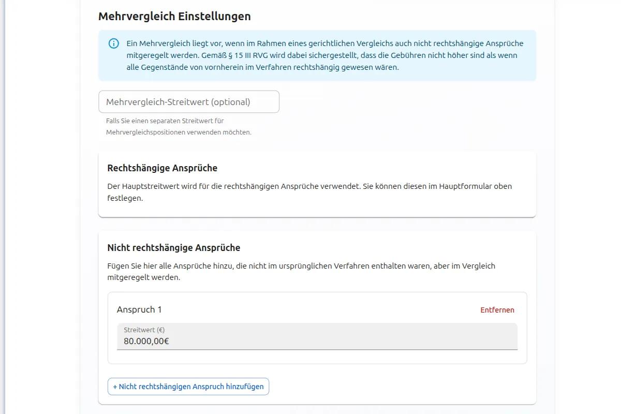Click the Mehrvergleich-Streitwert input field
This screenshot has width=621, height=414.
[189, 101]
